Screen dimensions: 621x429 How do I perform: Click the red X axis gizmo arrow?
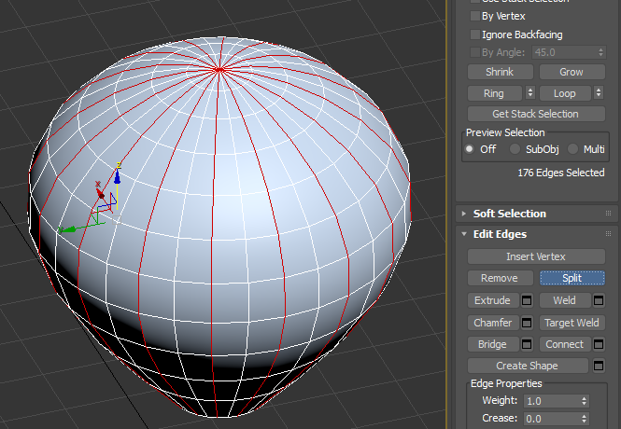coord(101,194)
